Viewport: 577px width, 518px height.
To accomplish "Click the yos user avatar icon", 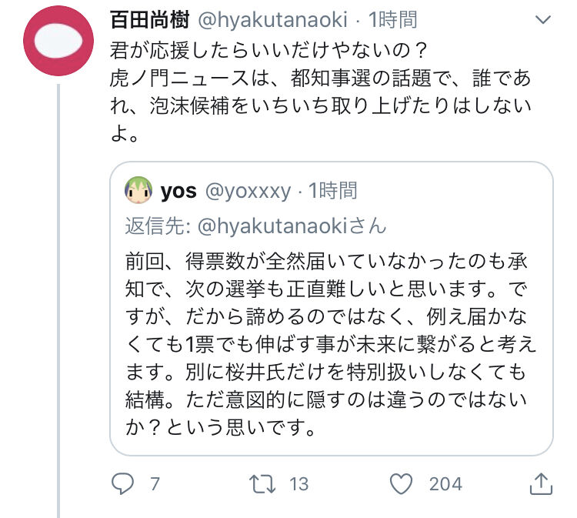I will click(x=138, y=190).
